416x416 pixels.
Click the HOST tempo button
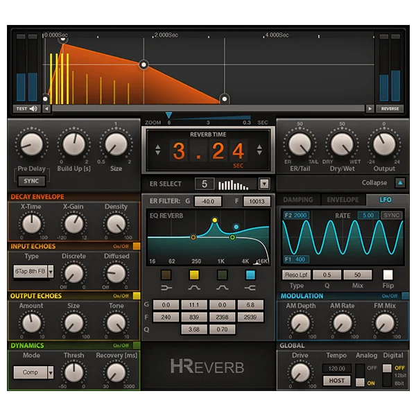pyautogui.click(x=337, y=381)
